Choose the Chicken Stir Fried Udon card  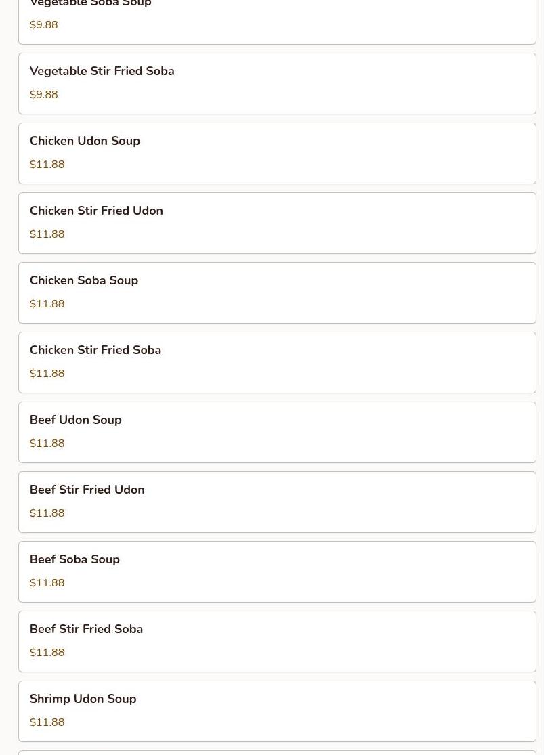(x=276, y=223)
